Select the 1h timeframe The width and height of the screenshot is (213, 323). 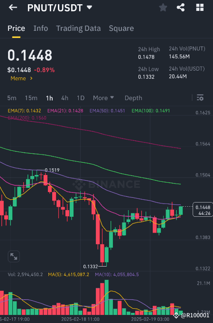(49, 98)
